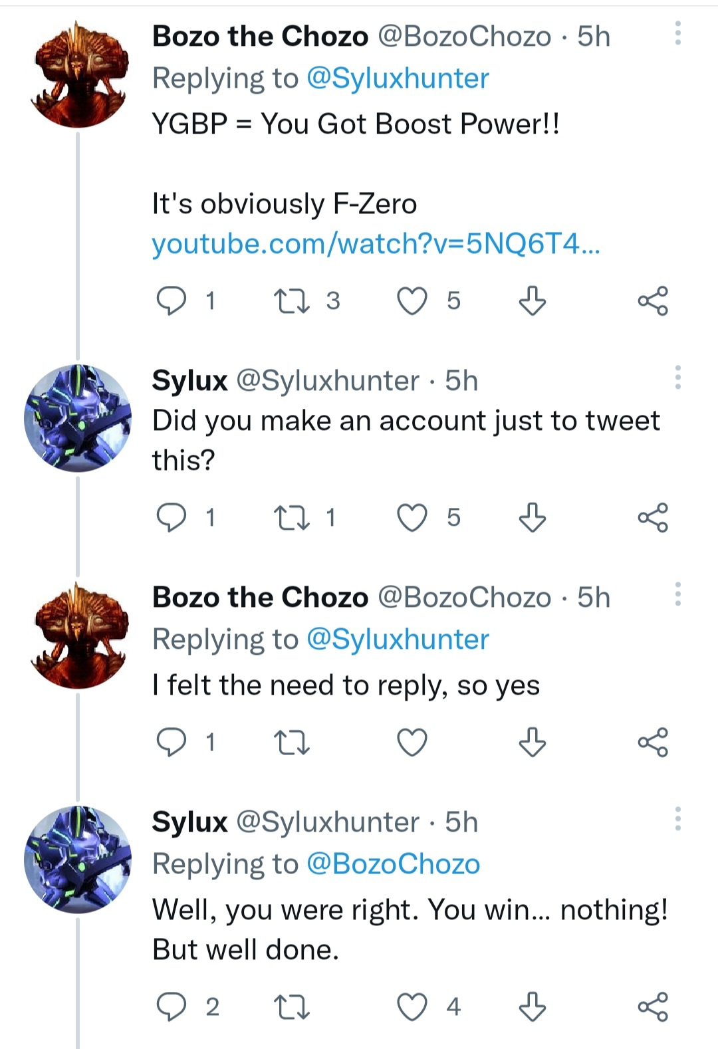Like the 'I felt the need to reply' tweet
This screenshot has width=718, height=1049.
tap(412, 743)
